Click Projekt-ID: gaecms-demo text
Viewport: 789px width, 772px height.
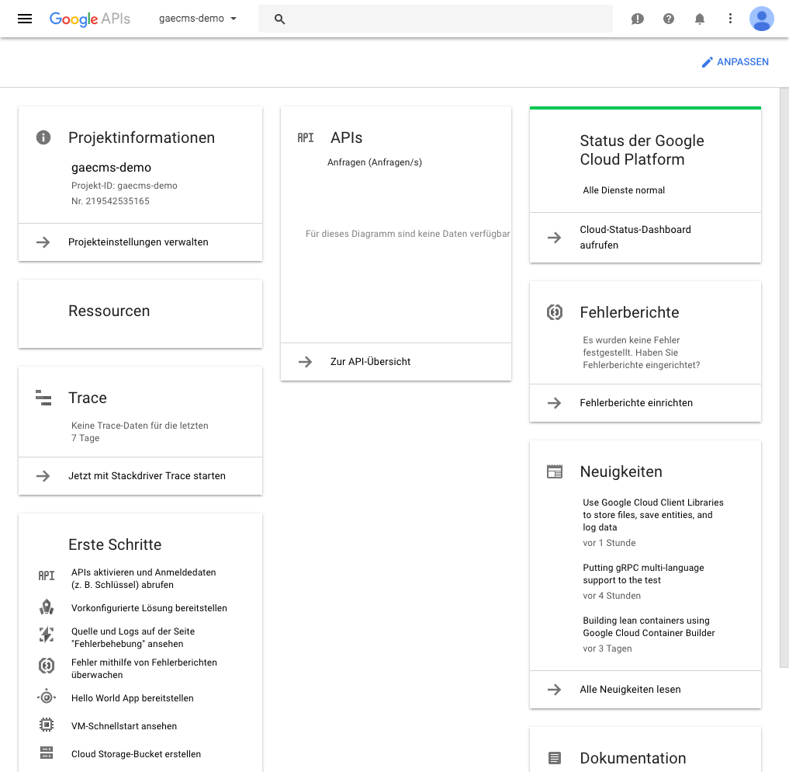(x=124, y=186)
